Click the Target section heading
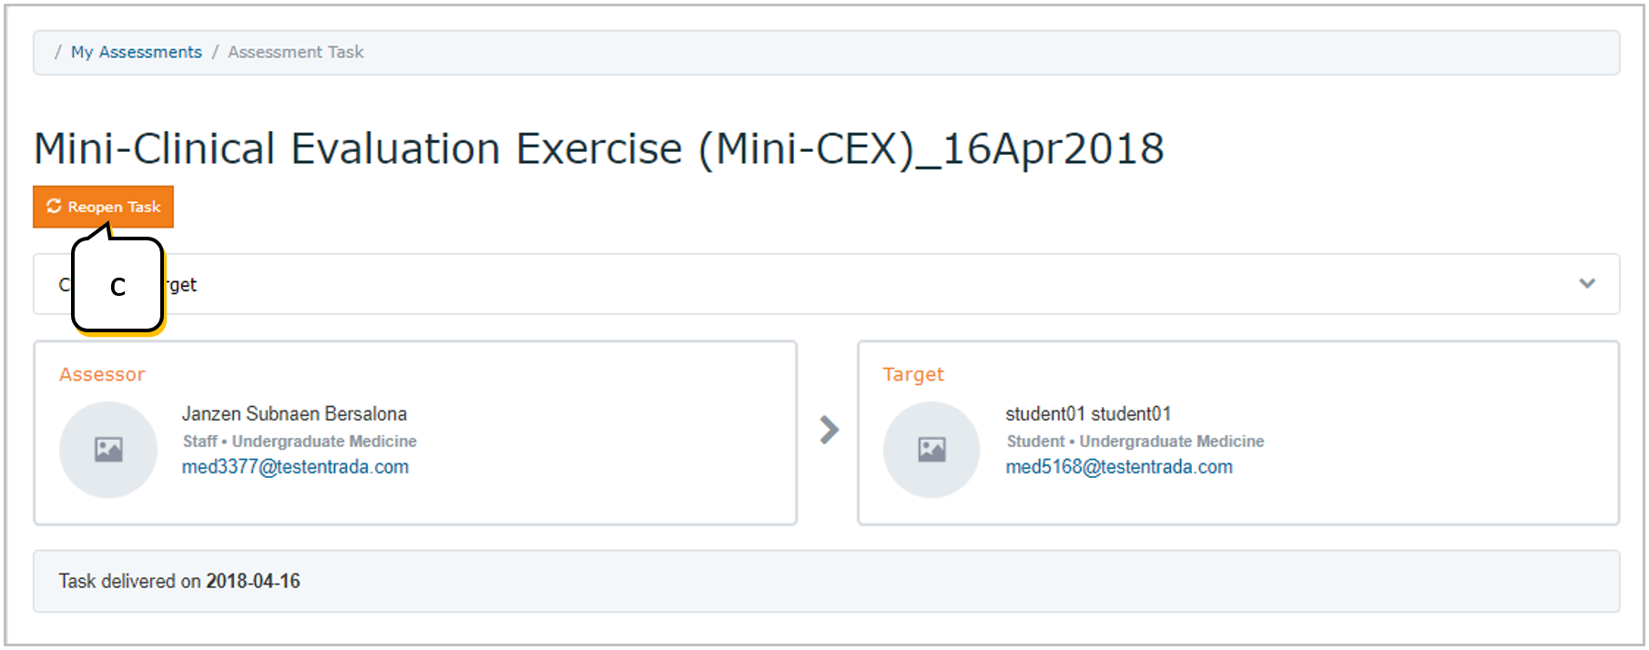The width and height of the screenshot is (1649, 650). click(x=913, y=374)
